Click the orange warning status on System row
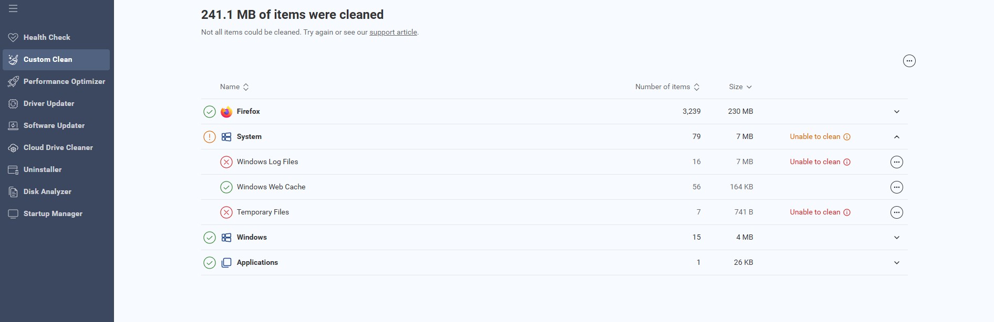This screenshot has width=994, height=322. click(209, 137)
